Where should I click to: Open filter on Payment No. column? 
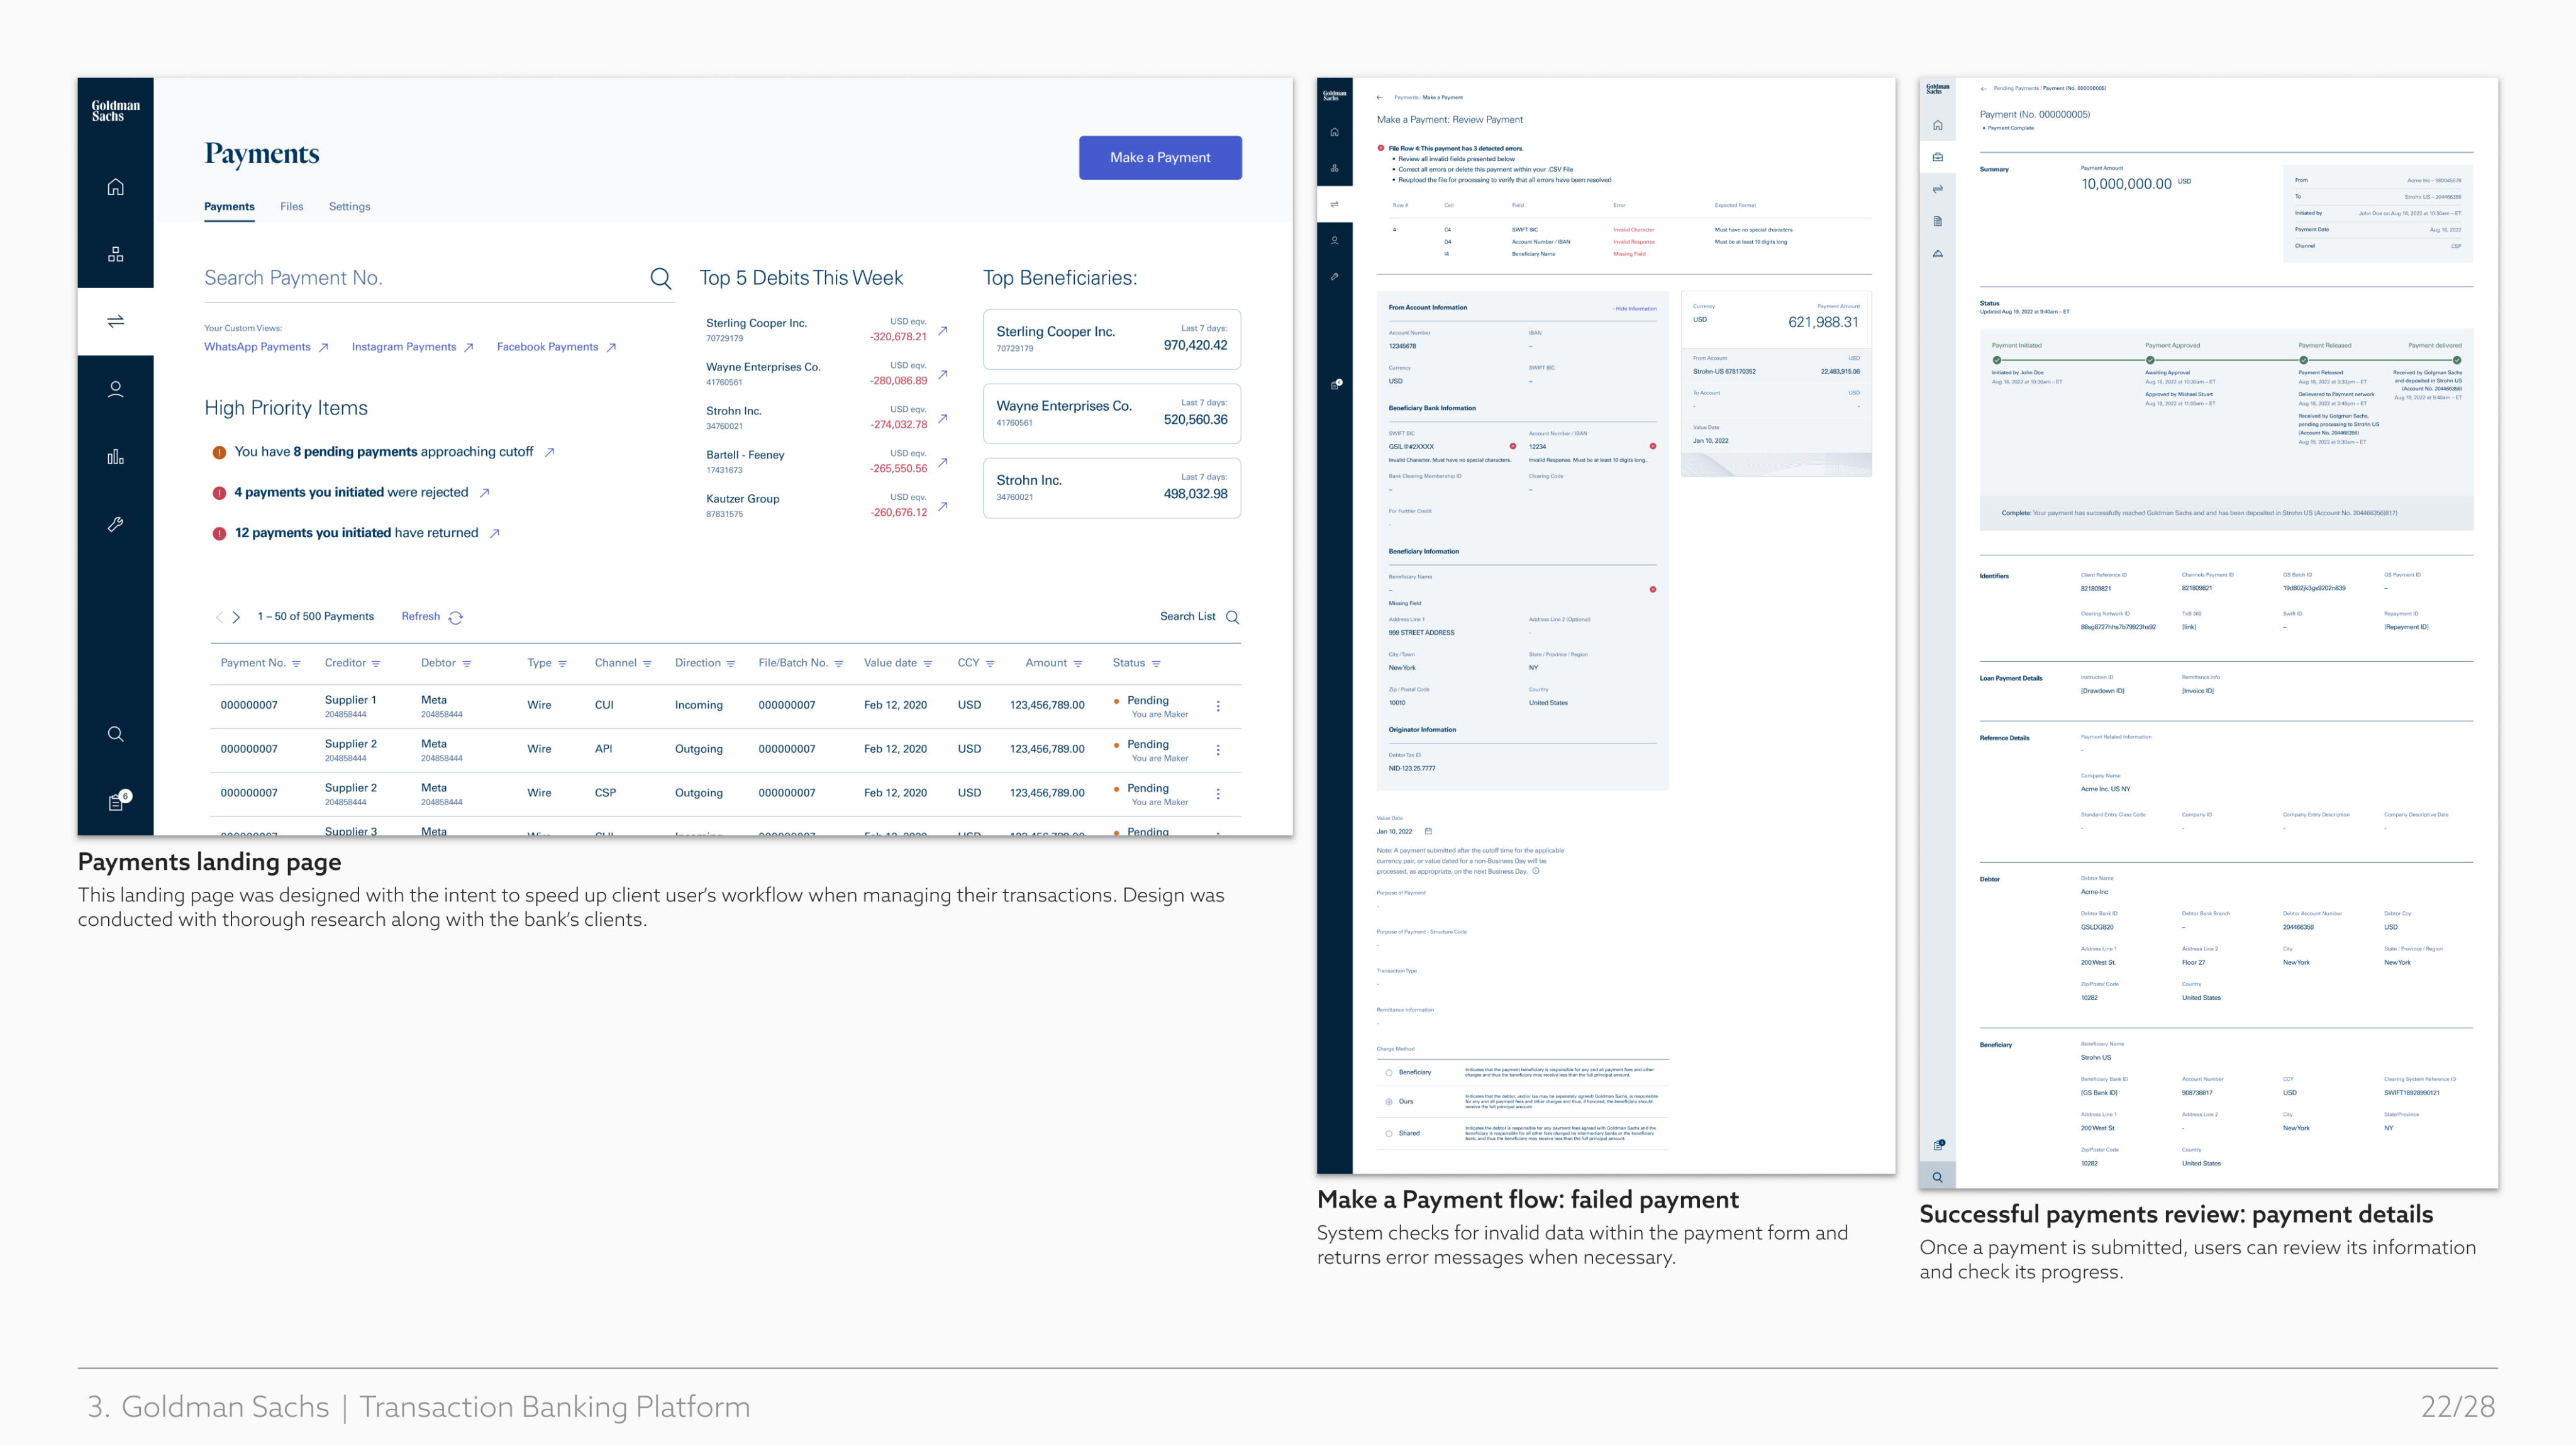click(296, 664)
